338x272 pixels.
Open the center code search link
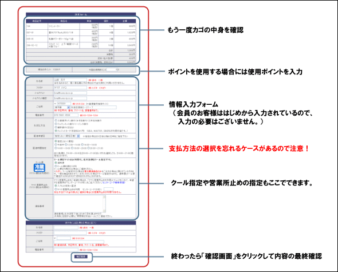113,182
